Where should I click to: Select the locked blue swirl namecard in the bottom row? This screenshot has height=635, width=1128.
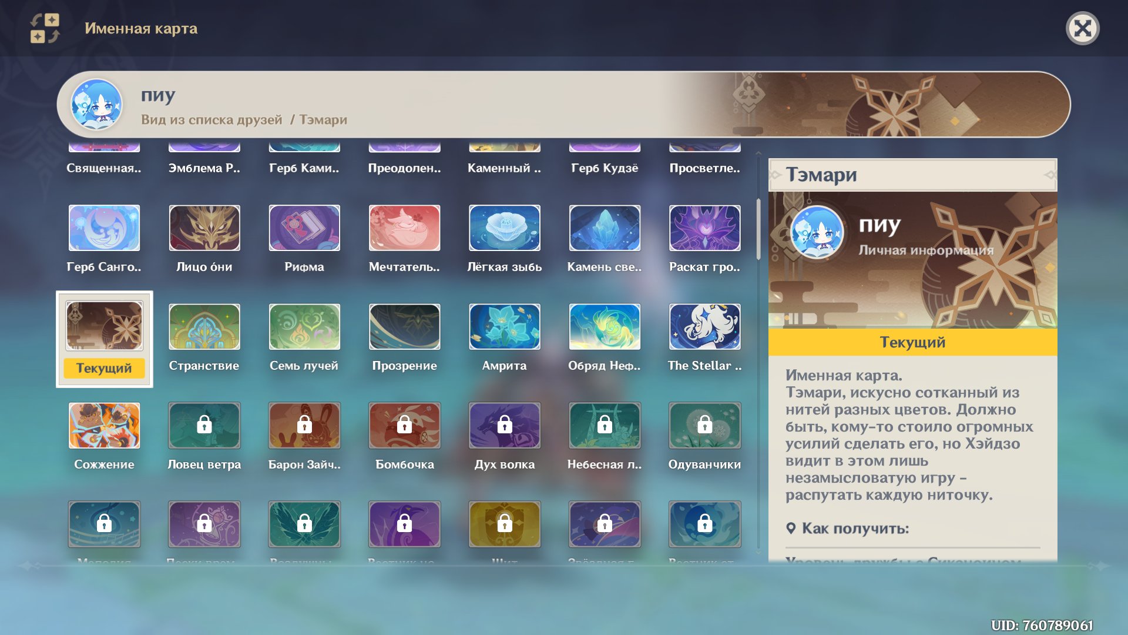point(704,524)
